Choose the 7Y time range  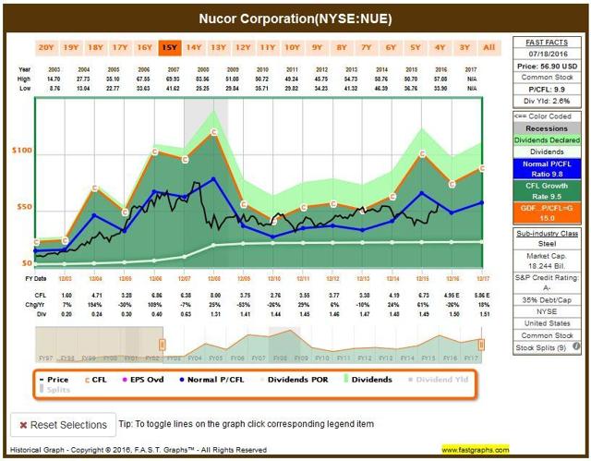[366, 47]
